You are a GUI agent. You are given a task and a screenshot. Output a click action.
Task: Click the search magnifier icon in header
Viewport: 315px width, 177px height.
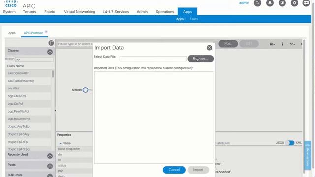[x=257, y=3]
